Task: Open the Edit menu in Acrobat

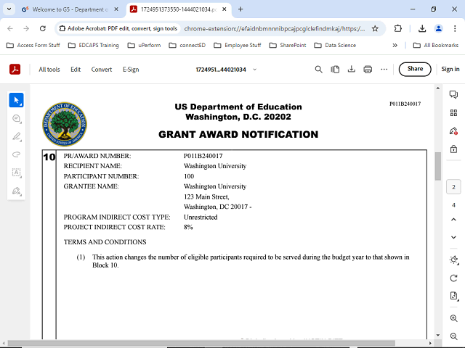Action: tap(76, 70)
